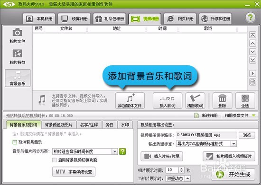261x185 pixels.
Task: Select 背景音乐 music sidebar icon
Action: 18,78
